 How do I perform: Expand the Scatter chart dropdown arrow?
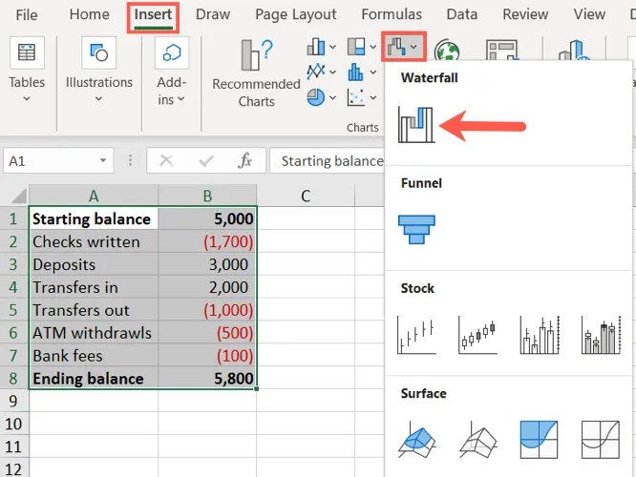point(372,97)
